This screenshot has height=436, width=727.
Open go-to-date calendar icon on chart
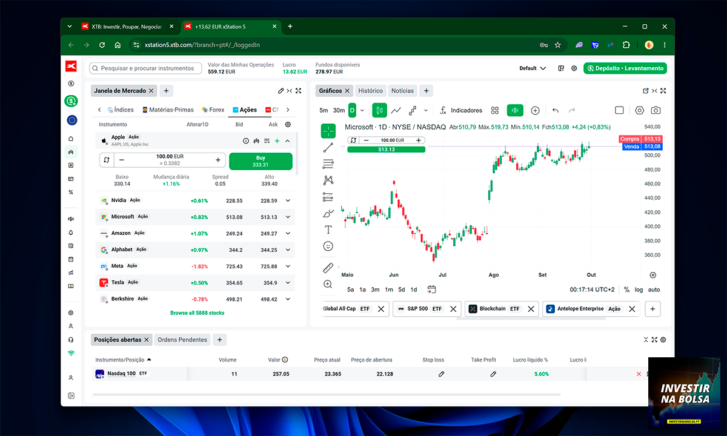(431, 289)
